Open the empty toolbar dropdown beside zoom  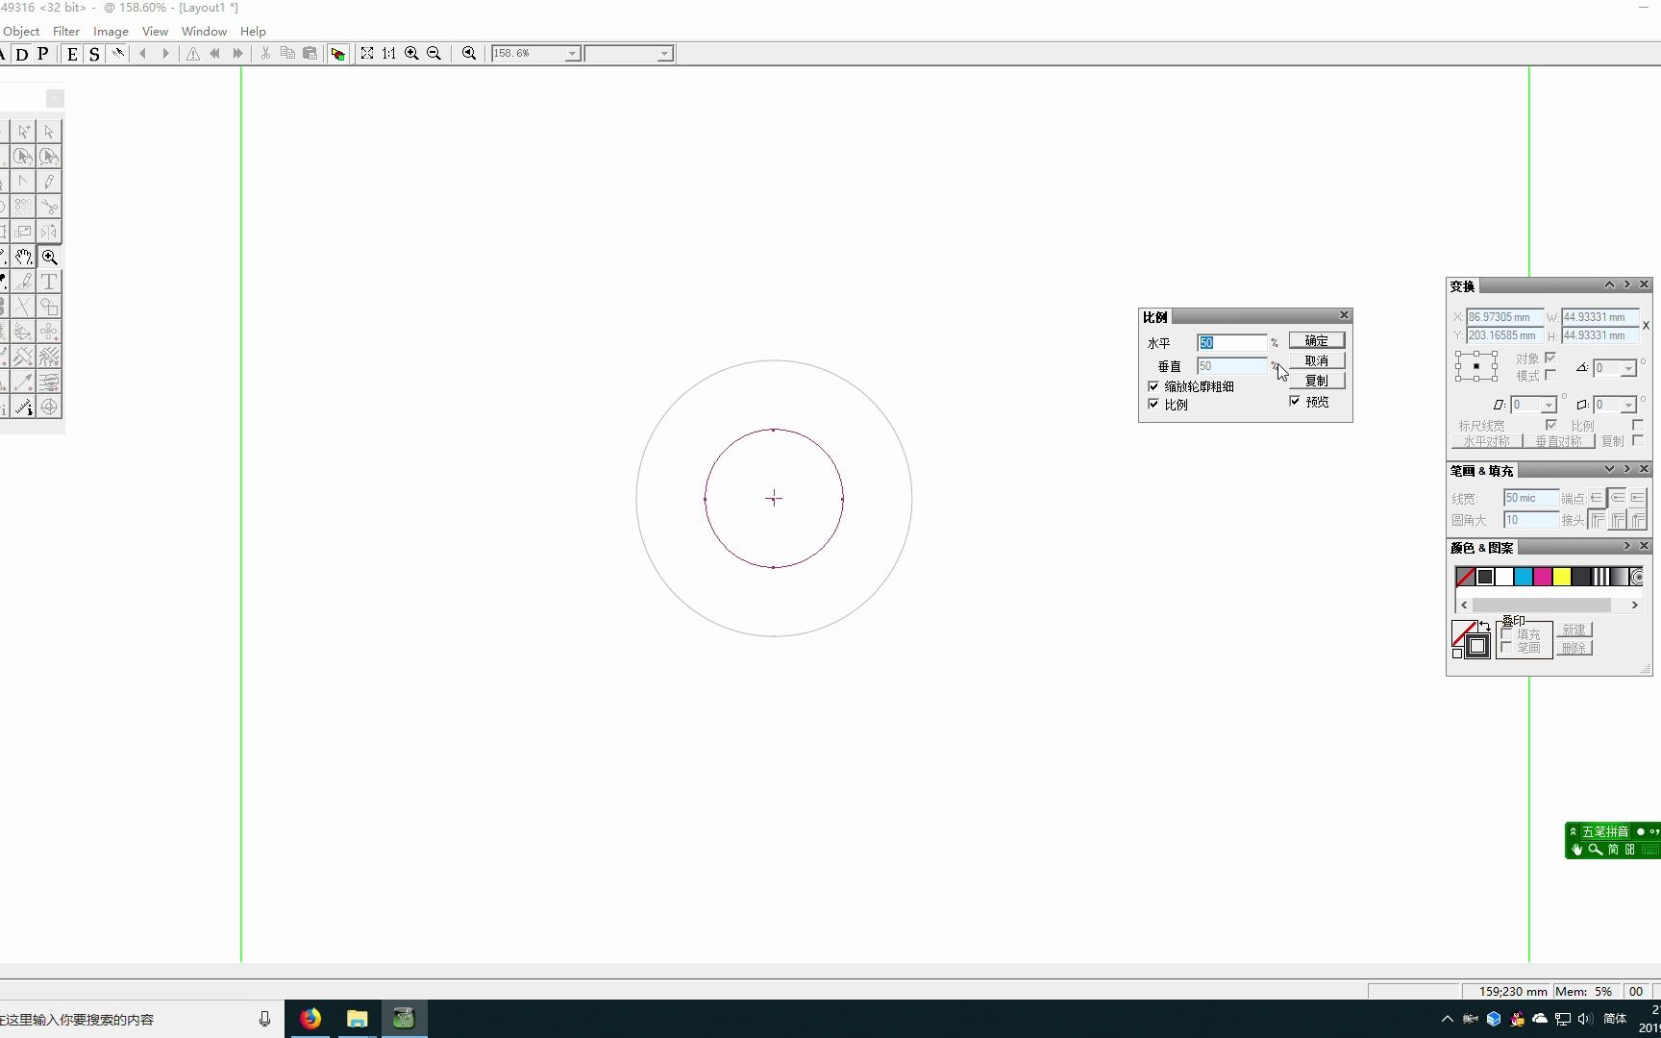tap(664, 54)
